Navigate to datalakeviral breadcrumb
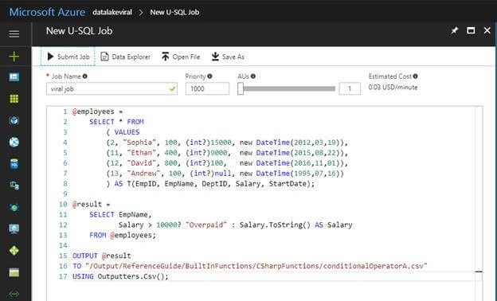This screenshot has width=497, height=301. click(x=112, y=13)
